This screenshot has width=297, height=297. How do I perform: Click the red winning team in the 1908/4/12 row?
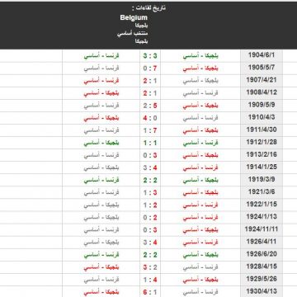click(x=101, y=93)
